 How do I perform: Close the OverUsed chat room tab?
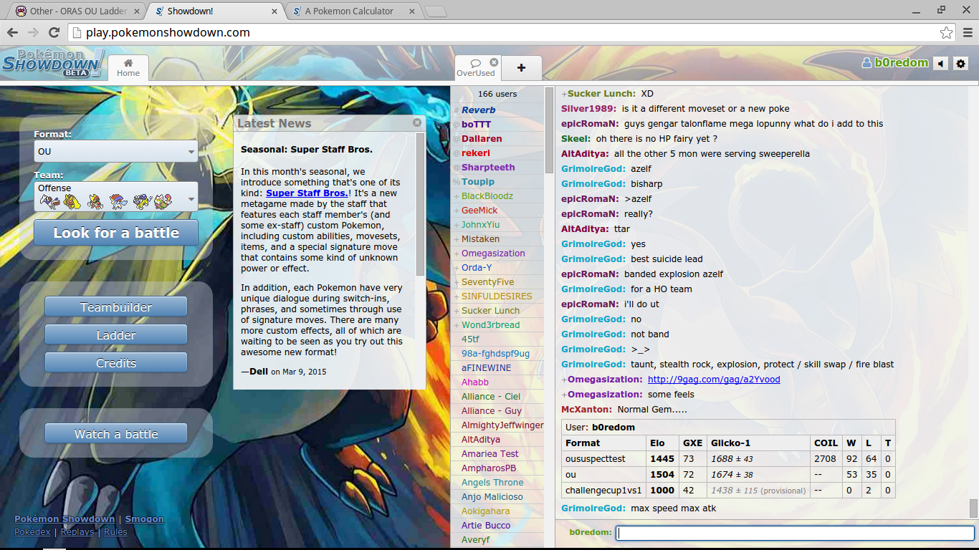coord(494,62)
